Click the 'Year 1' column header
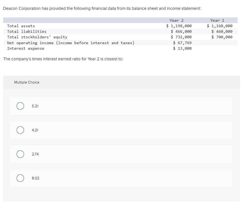Image resolution: width=249 pixels, height=208 pixels. tap(217, 20)
